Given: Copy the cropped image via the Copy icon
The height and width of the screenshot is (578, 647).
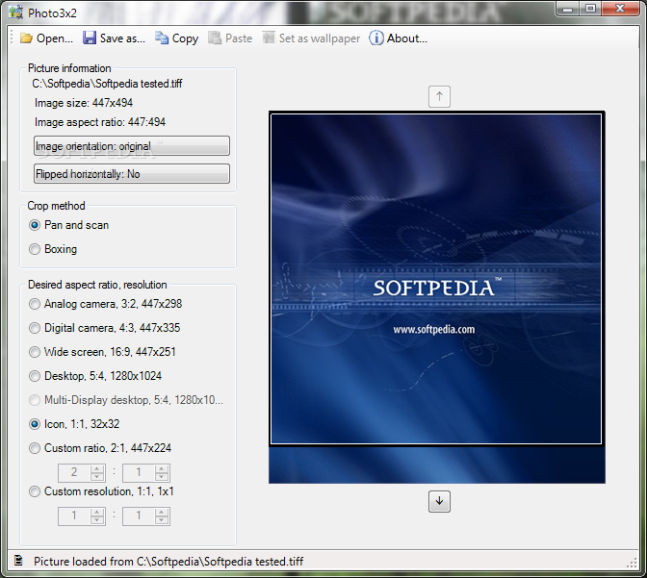Looking at the screenshot, I should [162, 38].
